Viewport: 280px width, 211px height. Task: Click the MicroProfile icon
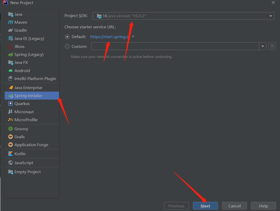11,120
